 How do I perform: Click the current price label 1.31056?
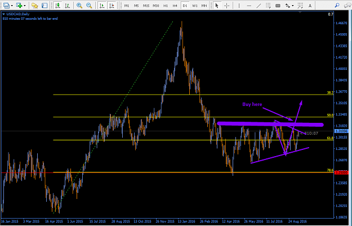341,131
